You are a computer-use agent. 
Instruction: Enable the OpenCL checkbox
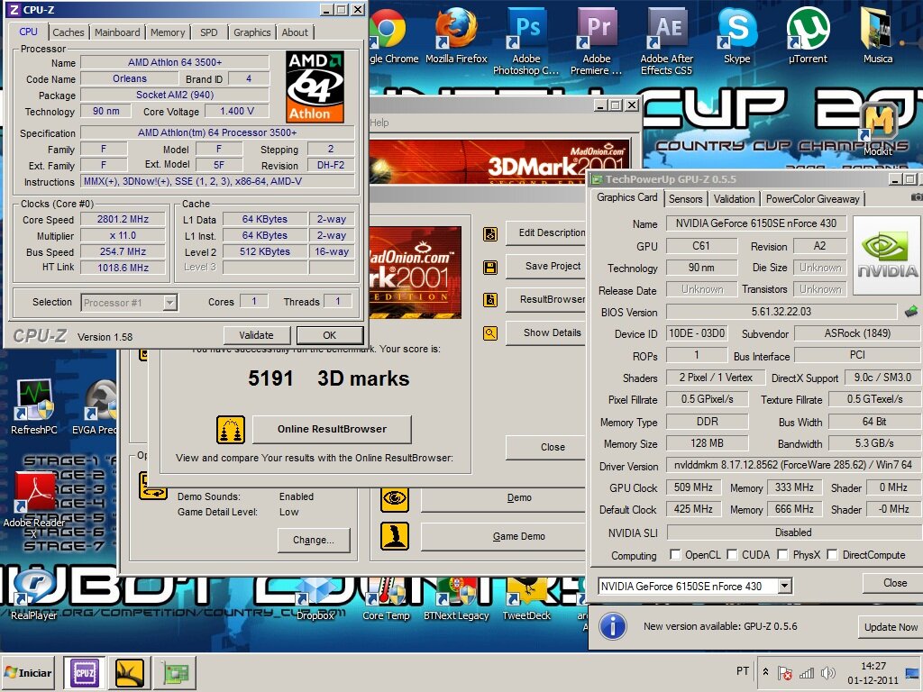(675, 555)
